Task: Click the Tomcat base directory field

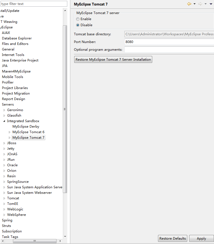Action: [x=169, y=34]
